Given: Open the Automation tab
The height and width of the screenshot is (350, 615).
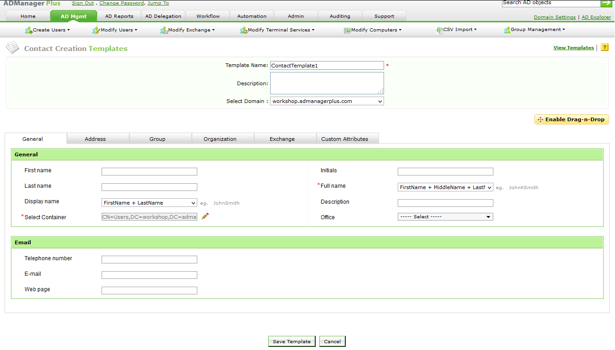Looking at the screenshot, I should [x=252, y=16].
